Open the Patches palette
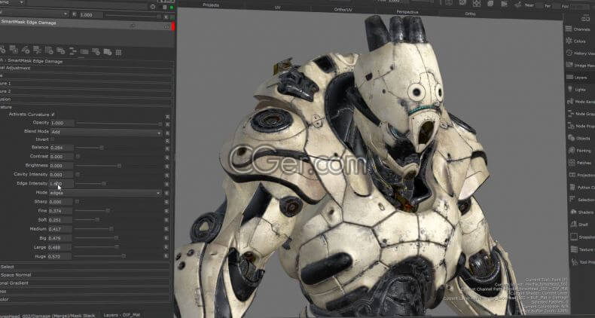Viewport: 595px width, 318px height. 579,163
